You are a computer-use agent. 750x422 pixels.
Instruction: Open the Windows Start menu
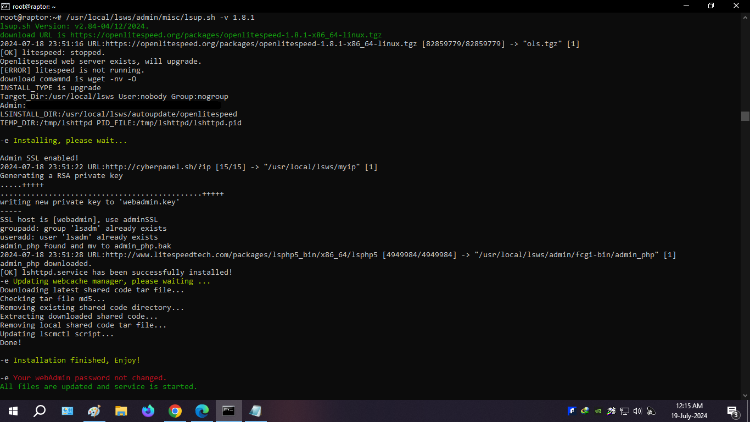point(13,411)
